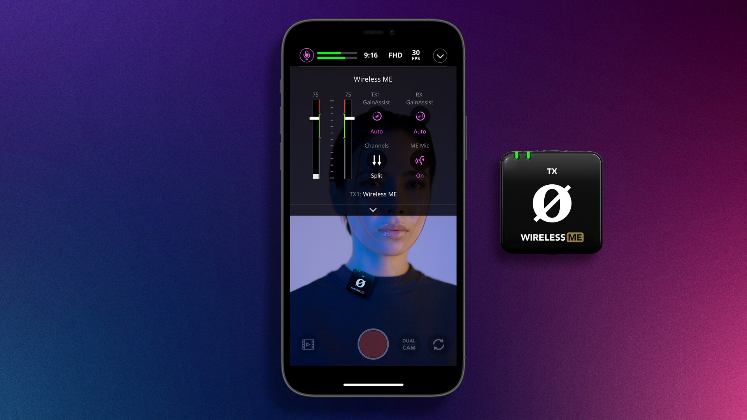Select the FHD resolution setting
Image resolution: width=747 pixels, height=420 pixels.
394,55
